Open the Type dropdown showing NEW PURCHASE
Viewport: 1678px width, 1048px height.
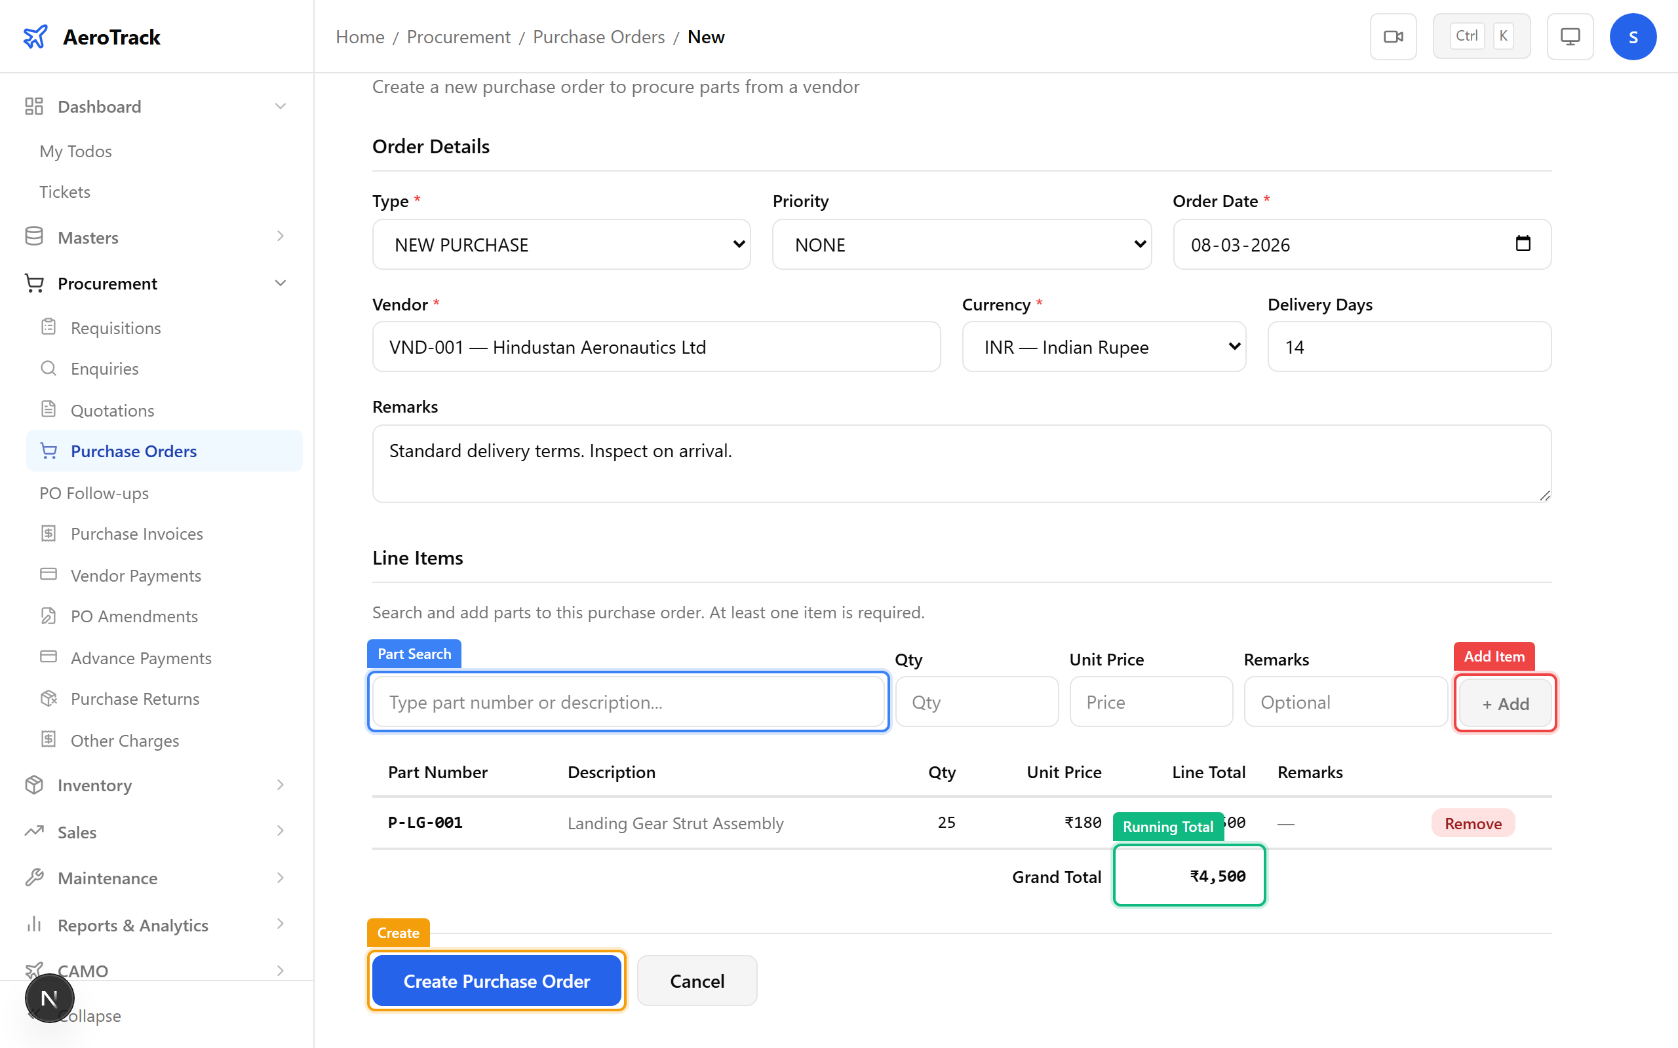coord(562,244)
